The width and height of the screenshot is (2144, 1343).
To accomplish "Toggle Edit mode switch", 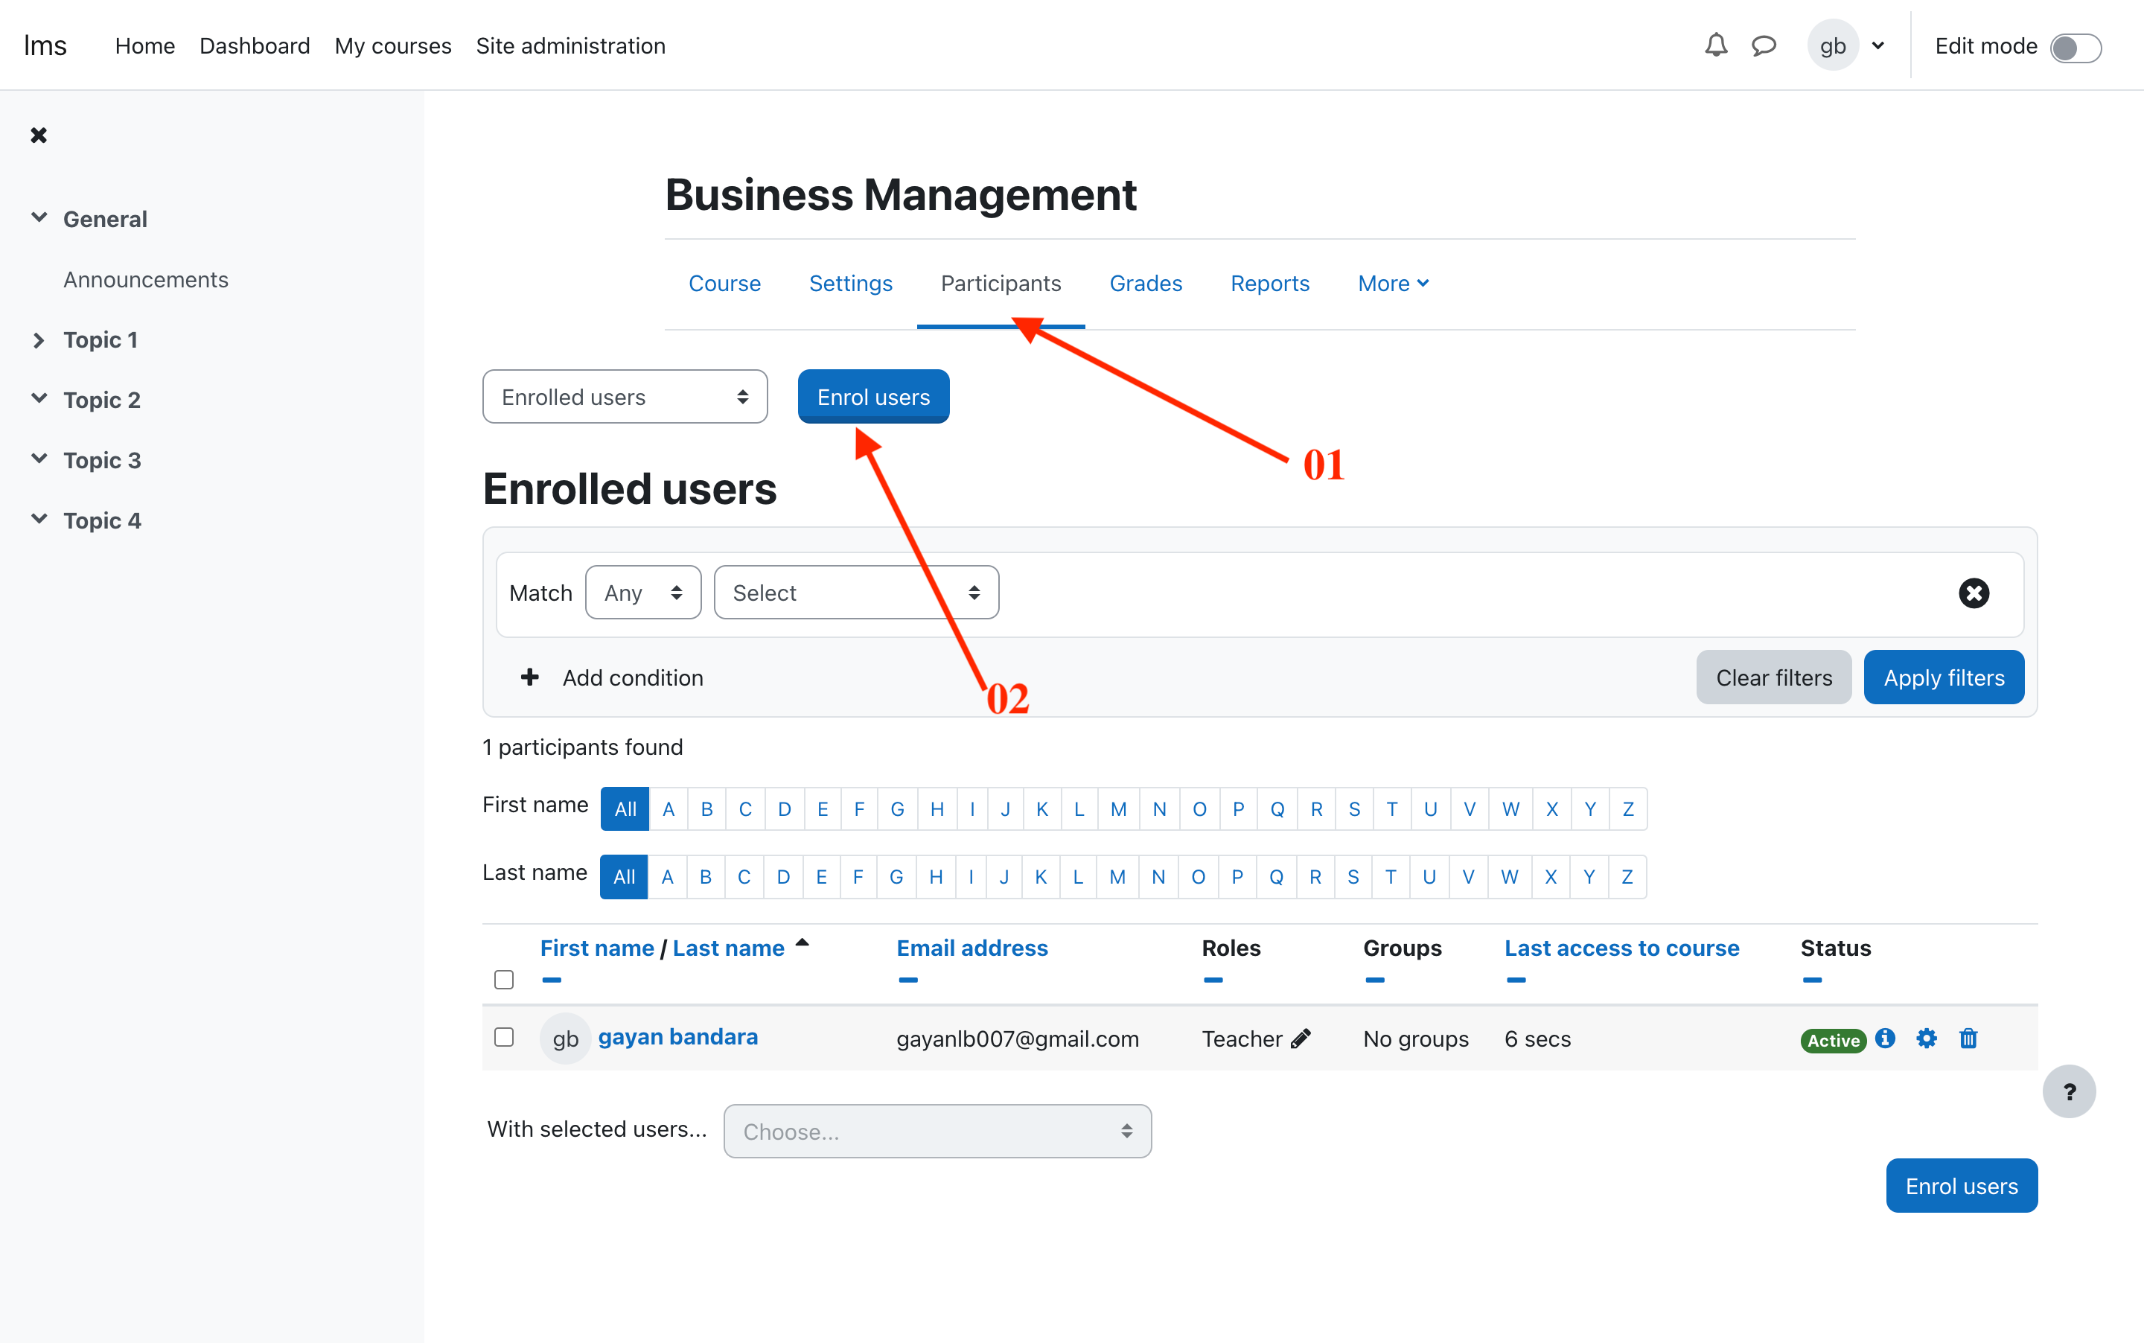I will [x=2075, y=47].
